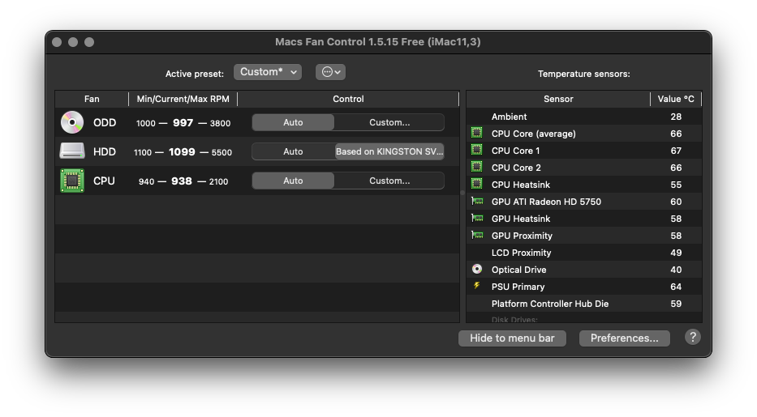Click CPU maximum RPM 2100
The image size is (757, 417).
pyautogui.click(x=219, y=181)
